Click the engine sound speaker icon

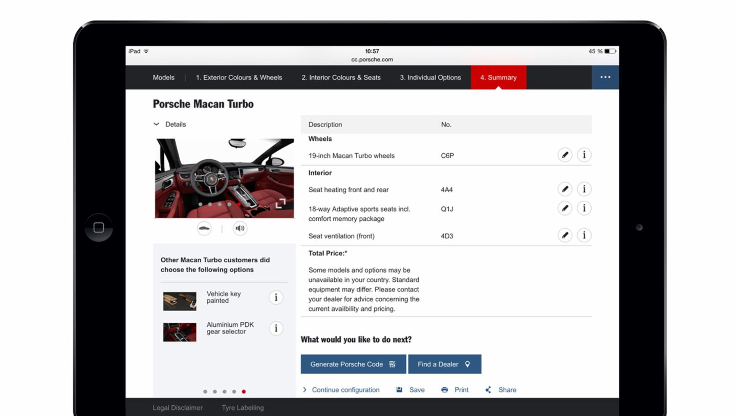pyautogui.click(x=240, y=228)
